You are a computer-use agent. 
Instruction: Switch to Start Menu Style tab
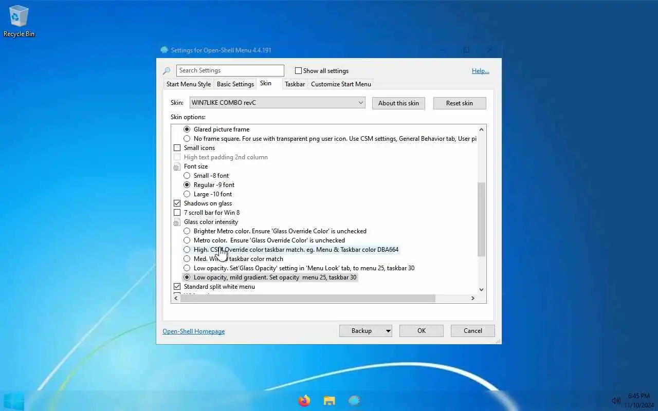click(x=189, y=84)
